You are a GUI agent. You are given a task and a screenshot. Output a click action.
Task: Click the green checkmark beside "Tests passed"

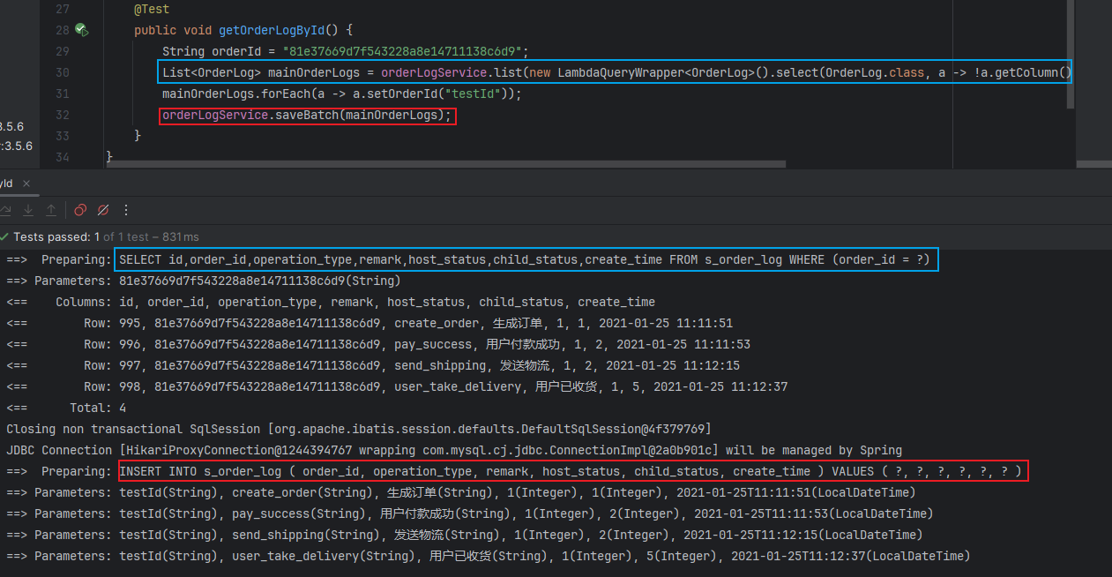pyautogui.click(x=5, y=236)
